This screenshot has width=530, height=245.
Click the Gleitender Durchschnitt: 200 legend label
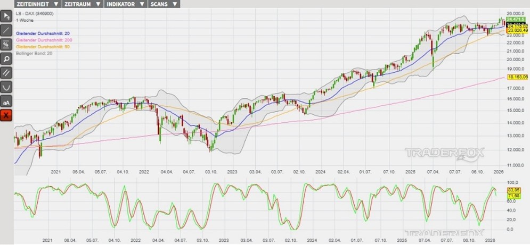coord(45,40)
